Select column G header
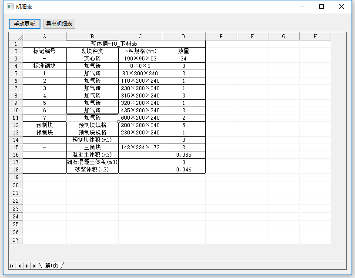 [x=284, y=37]
